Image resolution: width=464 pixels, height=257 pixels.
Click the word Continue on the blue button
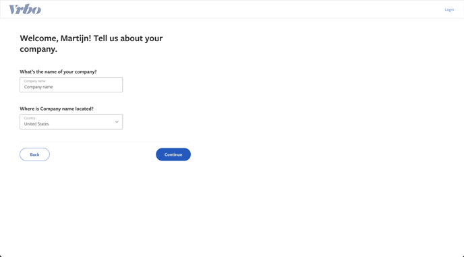(173, 154)
